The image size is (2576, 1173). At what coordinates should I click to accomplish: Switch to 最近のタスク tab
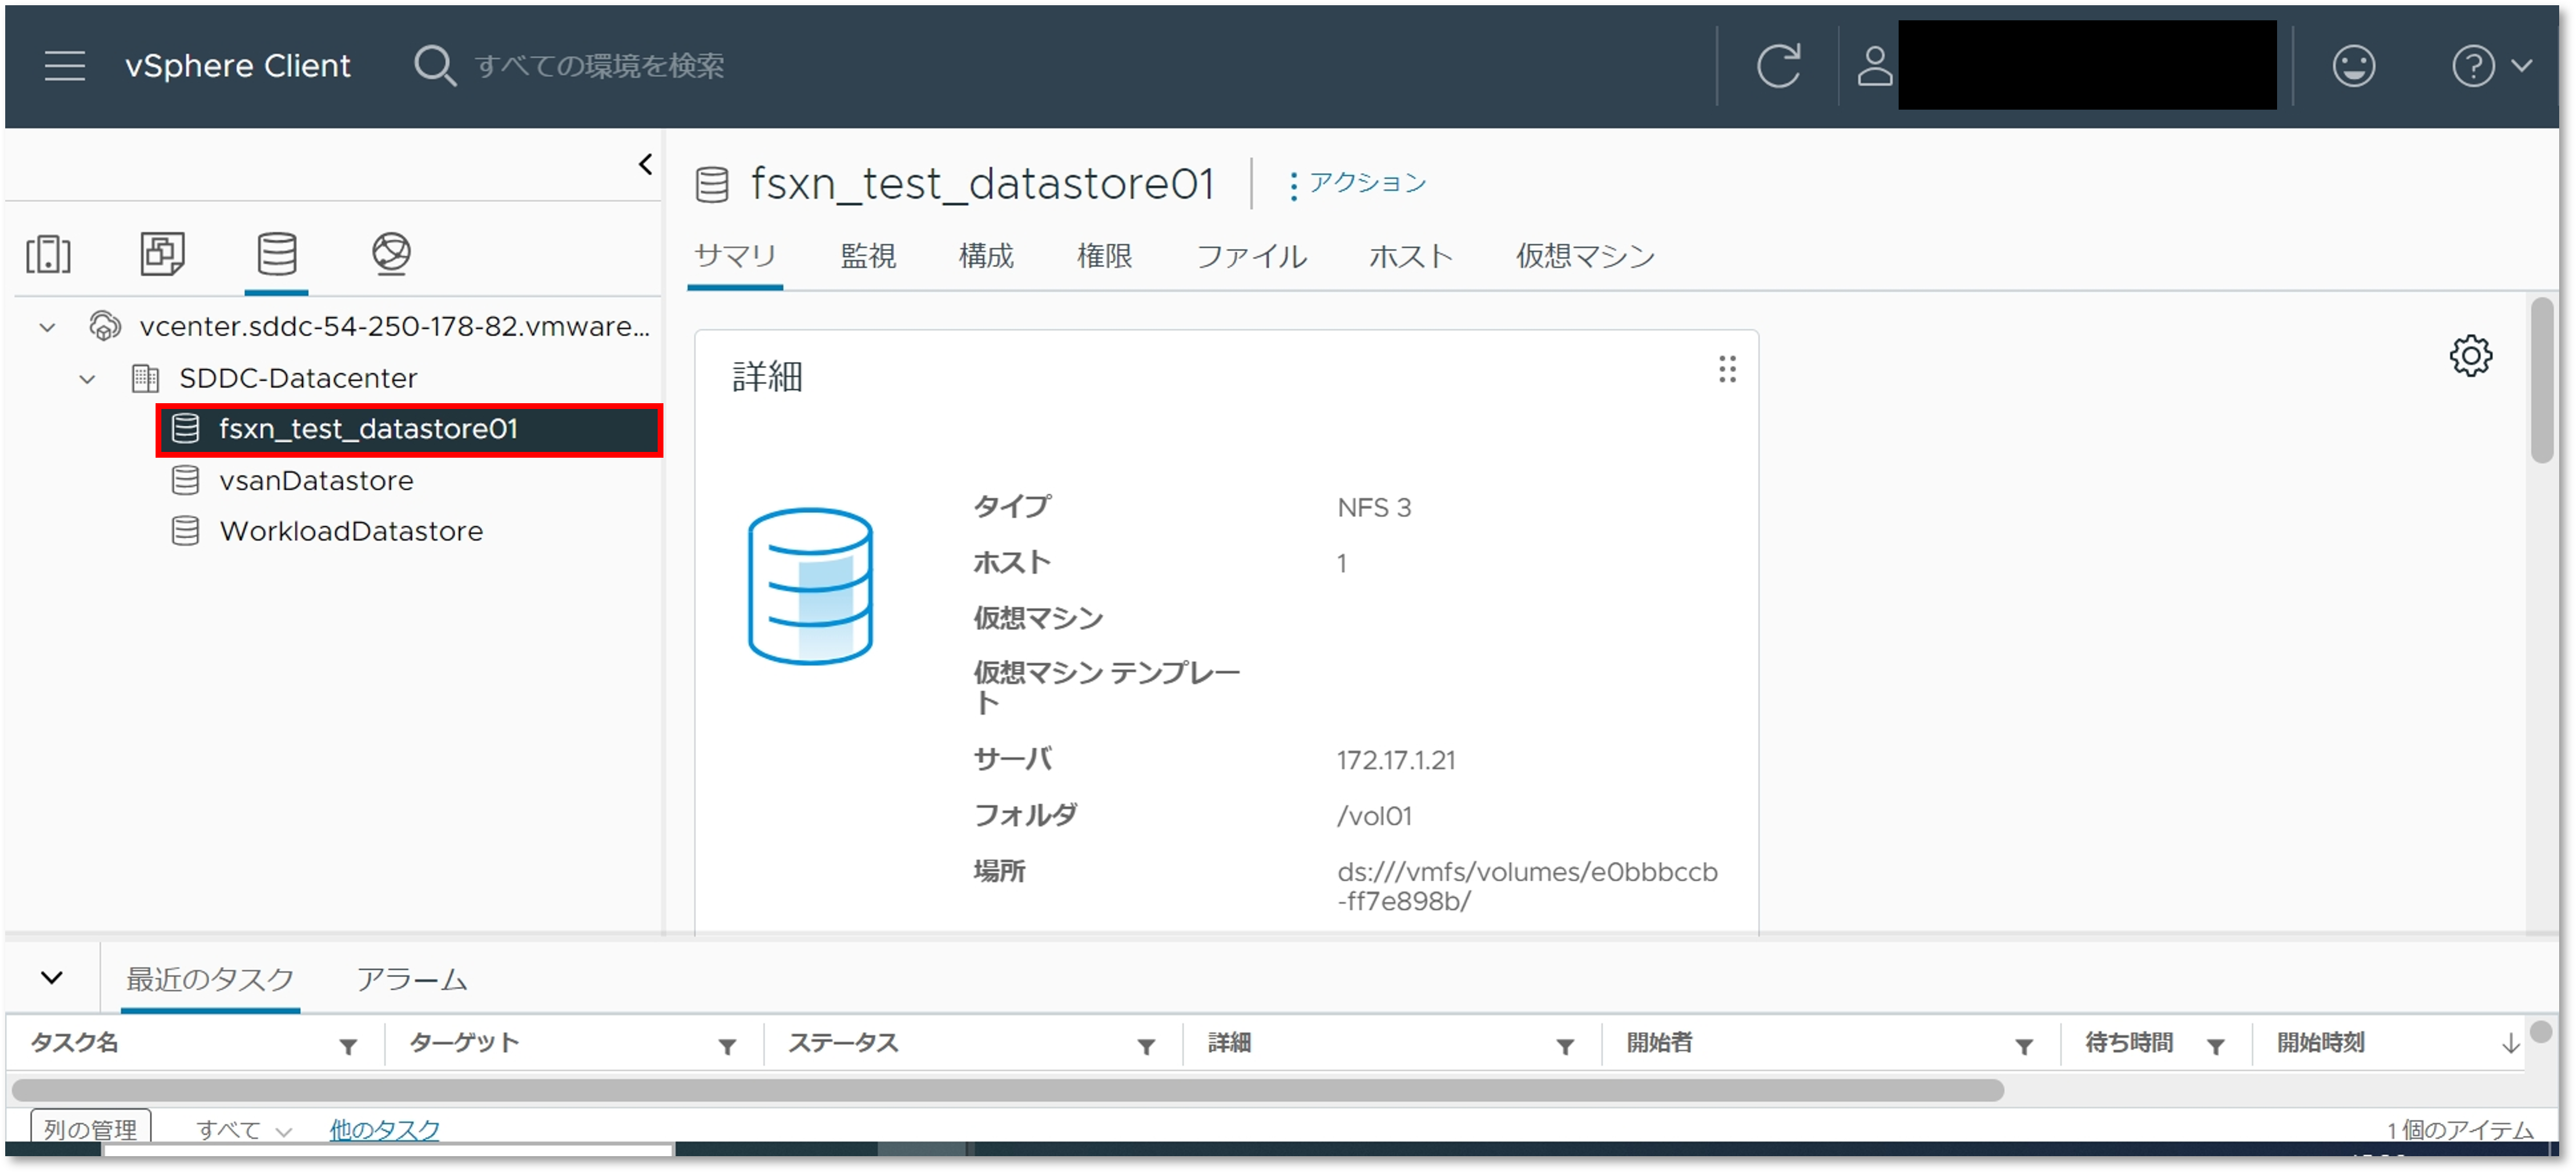(x=210, y=979)
